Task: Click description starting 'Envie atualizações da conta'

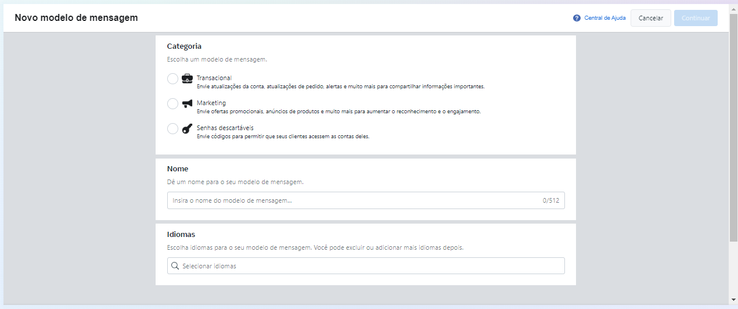Action: coord(341,87)
